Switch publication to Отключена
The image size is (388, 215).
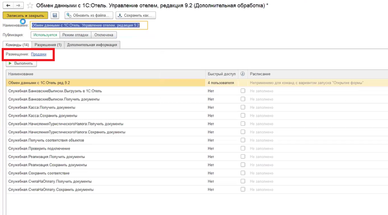click(x=103, y=35)
